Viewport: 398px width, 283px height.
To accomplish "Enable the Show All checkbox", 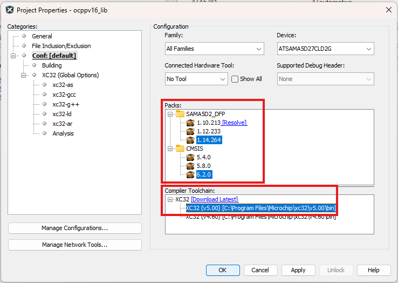I will (235, 79).
